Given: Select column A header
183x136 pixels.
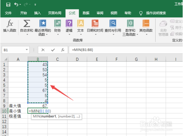Looking at the screenshot, I should point(18,59).
